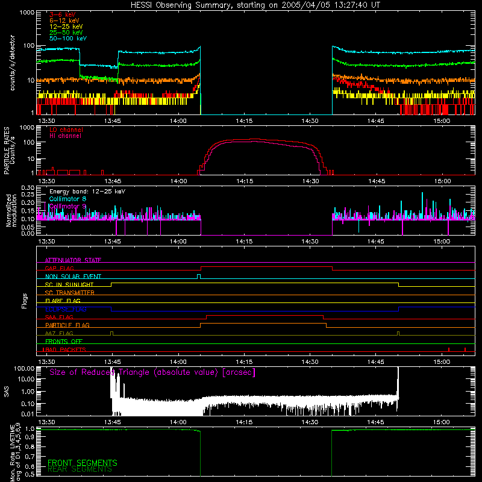Viewport: 482px width, 482px height.
Task: Select the 3-6 keV legend label
Action: (x=63, y=14)
